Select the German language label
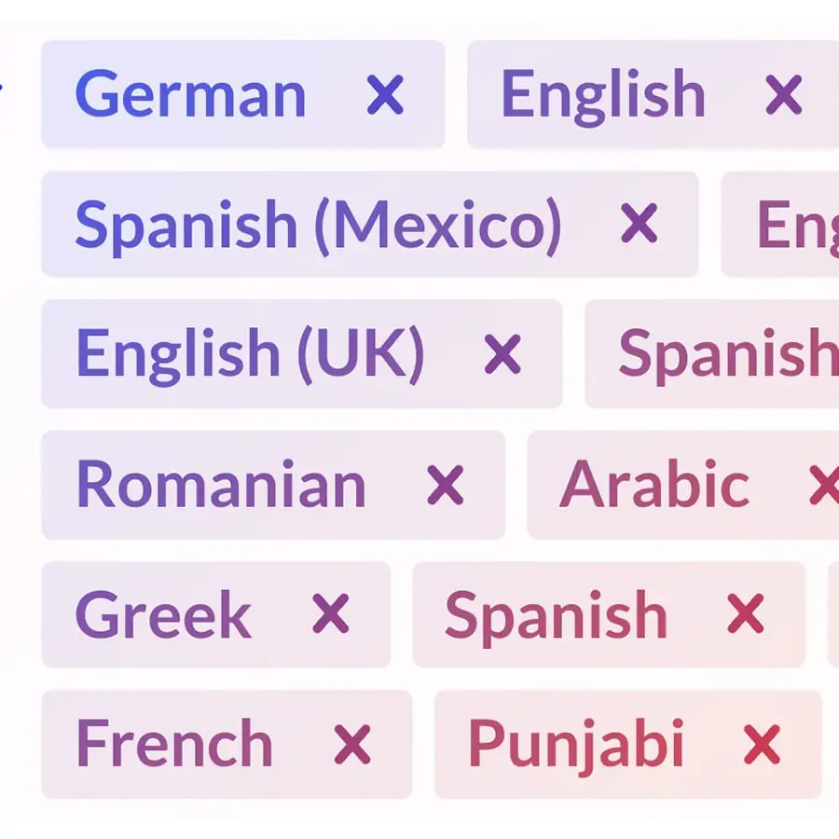 point(190,95)
